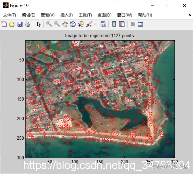
Task: Save the figure using the floppy disk icon
Action: point(20,24)
